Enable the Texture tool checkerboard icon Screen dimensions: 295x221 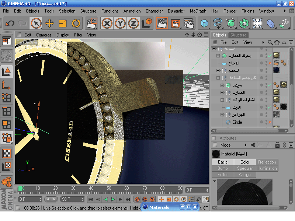coord(7,153)
